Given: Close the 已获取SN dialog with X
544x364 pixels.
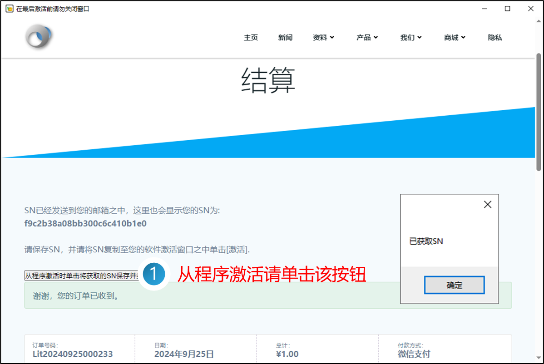Looking at the screenshot, I should click(487, 205).
